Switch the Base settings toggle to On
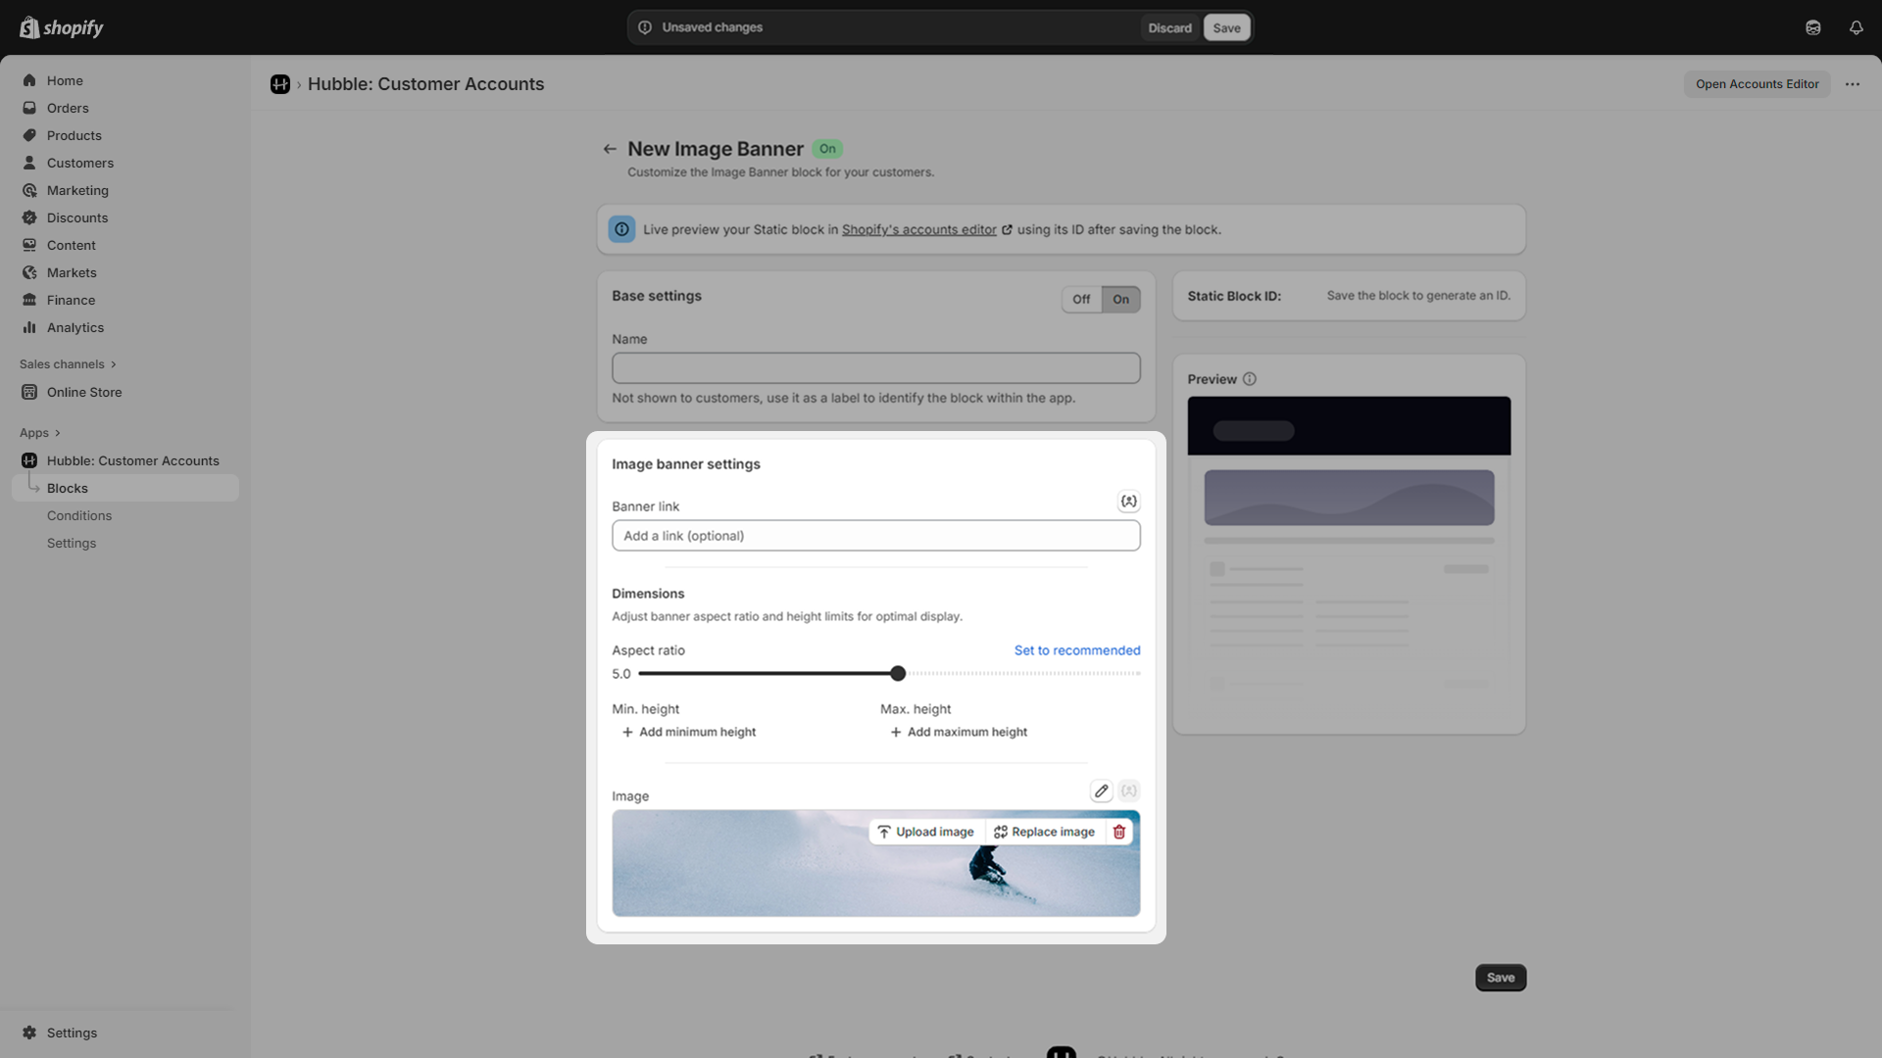 [1120, 300]
